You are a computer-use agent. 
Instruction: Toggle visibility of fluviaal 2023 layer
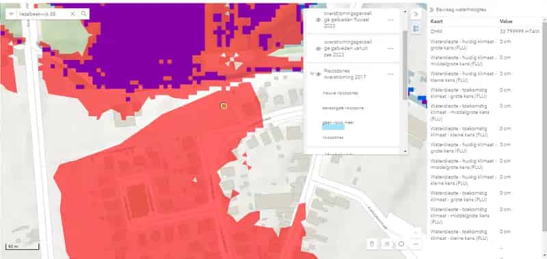click(x=318, y=20)
